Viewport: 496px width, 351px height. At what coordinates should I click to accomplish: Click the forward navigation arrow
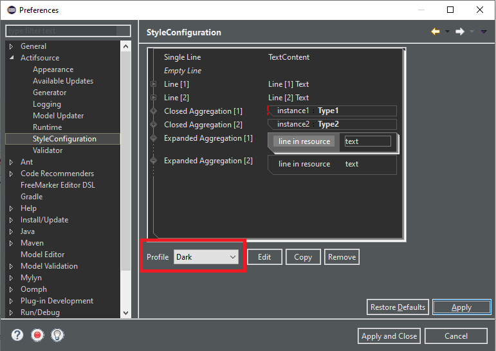(459, 32)
